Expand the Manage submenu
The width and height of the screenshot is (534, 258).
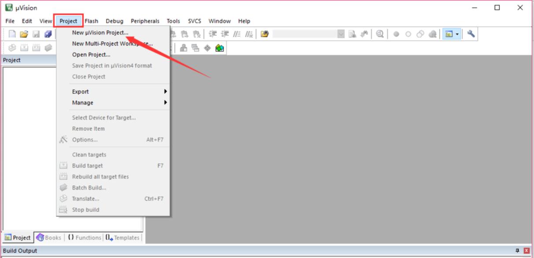coord(113,103)
